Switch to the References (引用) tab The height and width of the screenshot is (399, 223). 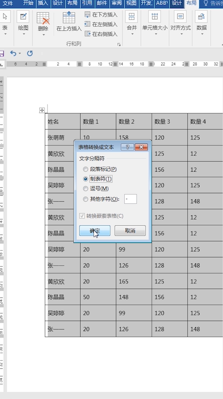(x=87, y=3)
